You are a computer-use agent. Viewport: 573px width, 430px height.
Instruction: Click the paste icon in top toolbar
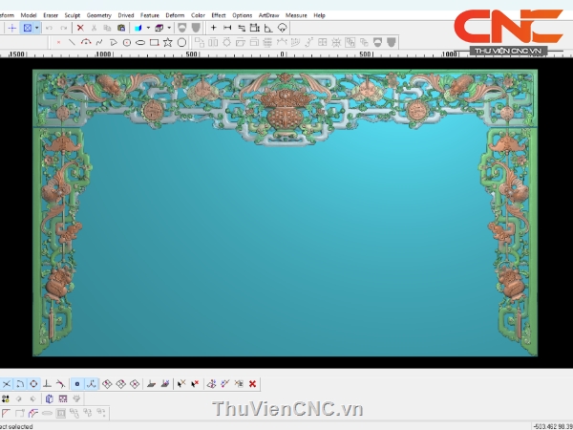tap(121, 29)
